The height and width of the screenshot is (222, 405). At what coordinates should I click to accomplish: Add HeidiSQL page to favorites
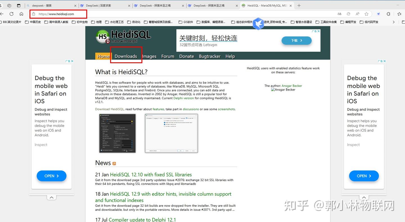tap(366, 14)
